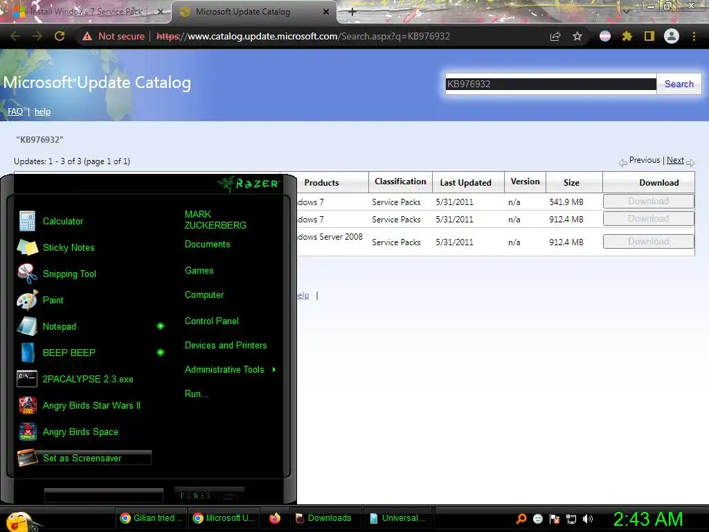This screenshot has width=709, height=532.
Task: Select Set as Screensaver item
Action: pyautogui.click(x=84, y=458)
